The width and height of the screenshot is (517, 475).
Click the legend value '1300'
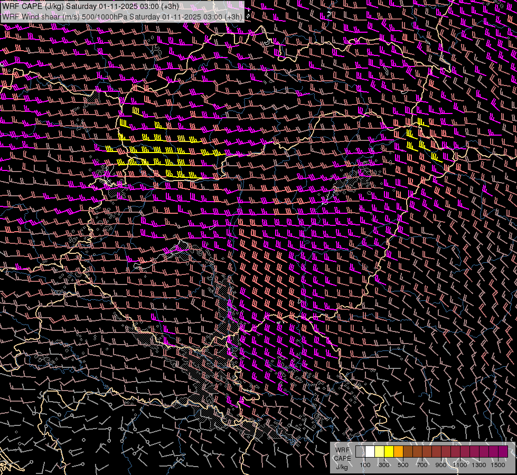[x=479, y=465]
